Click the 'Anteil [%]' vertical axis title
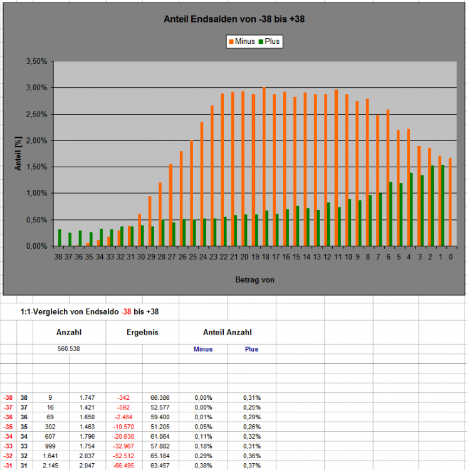Viewport: 467px width, 470px height. pos(18,154)
